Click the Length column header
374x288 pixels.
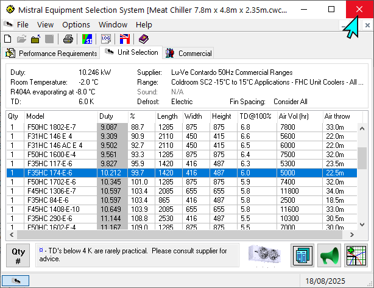click(x=169, y=116)
